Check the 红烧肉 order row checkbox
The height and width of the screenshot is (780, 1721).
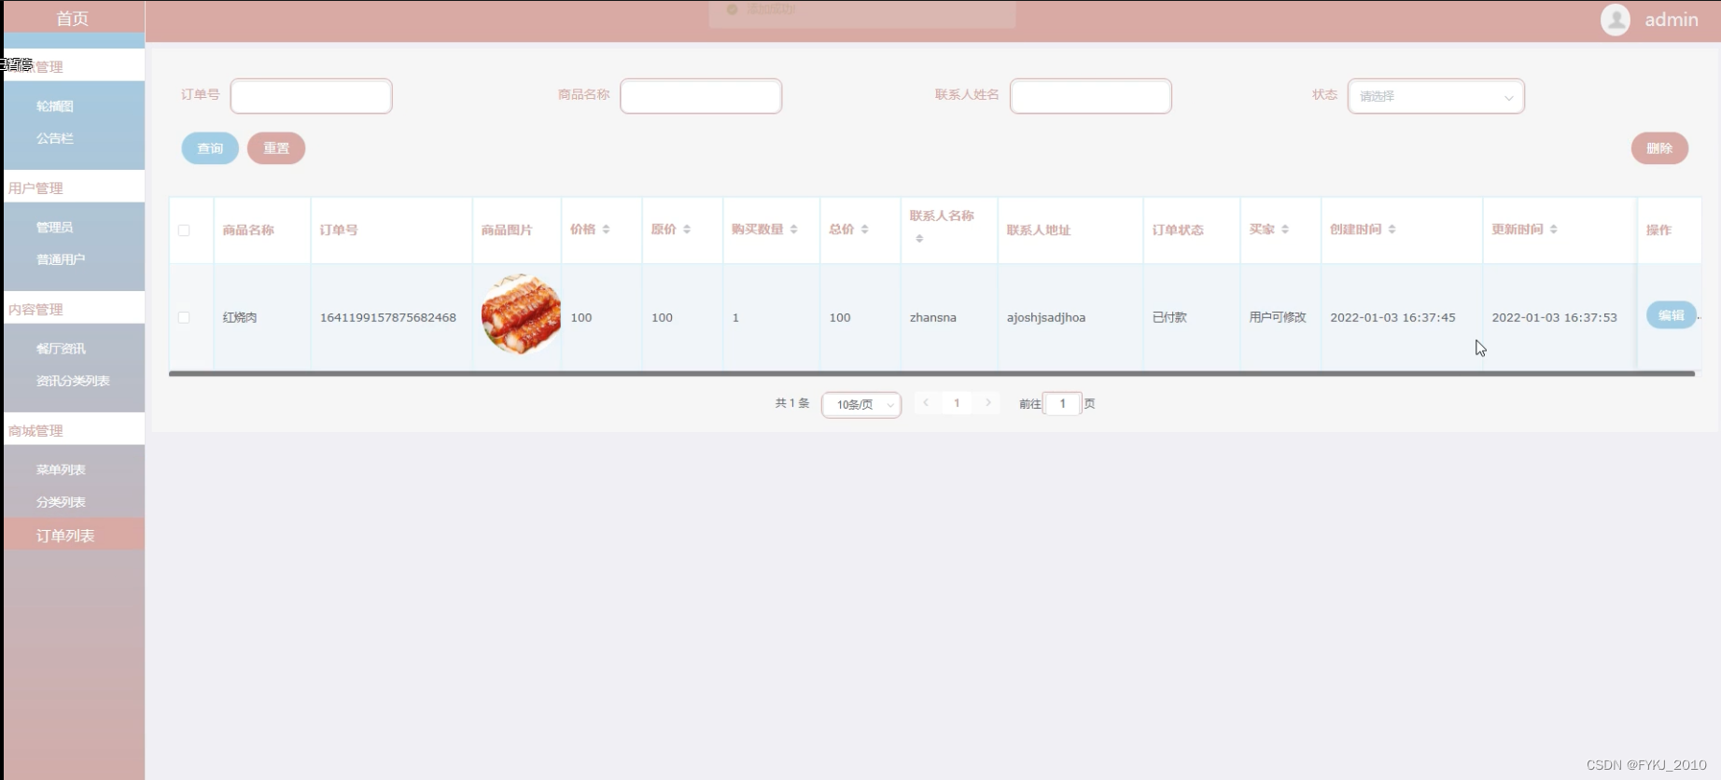(184, 317)
